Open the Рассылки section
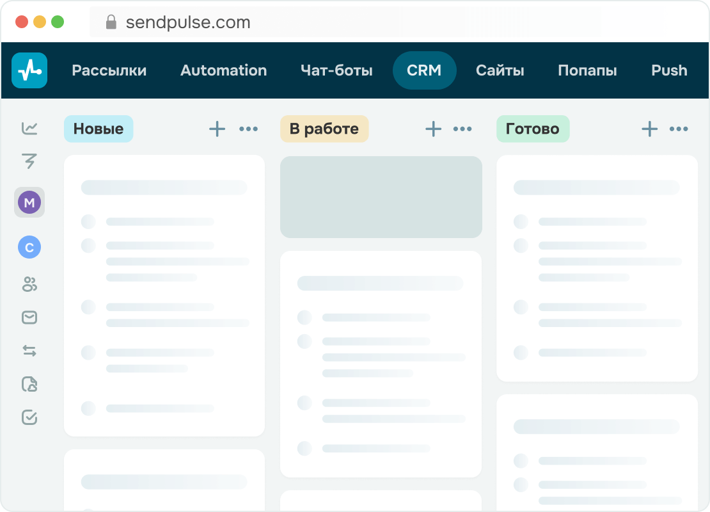This screenshot has height=512, width=710. (109, 70)
